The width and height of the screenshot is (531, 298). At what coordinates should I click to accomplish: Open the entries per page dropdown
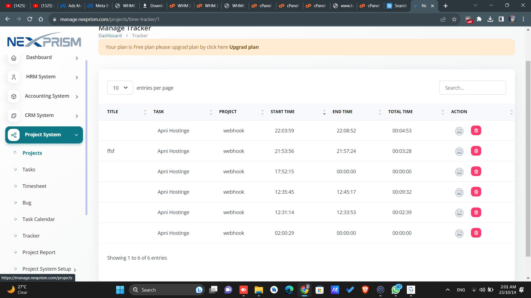point(120,88)
